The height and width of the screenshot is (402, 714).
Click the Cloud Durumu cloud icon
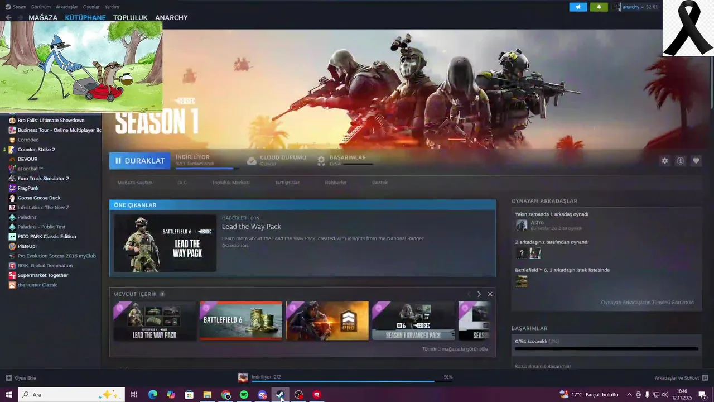point(252,161)
